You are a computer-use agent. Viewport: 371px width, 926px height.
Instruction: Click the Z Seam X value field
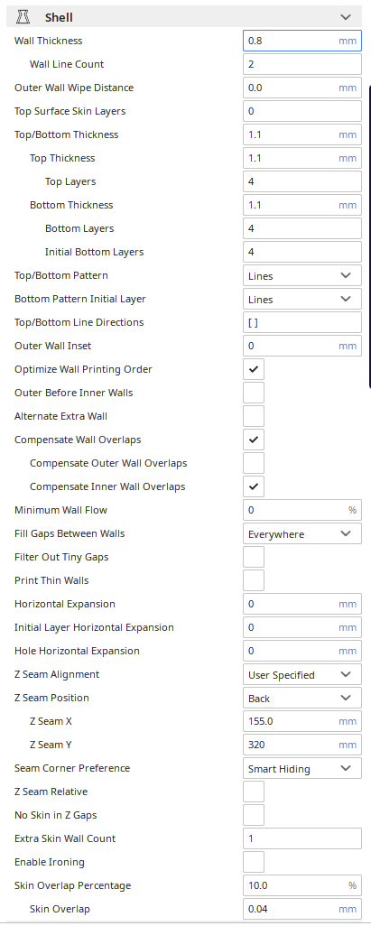[x=301, y=721]
